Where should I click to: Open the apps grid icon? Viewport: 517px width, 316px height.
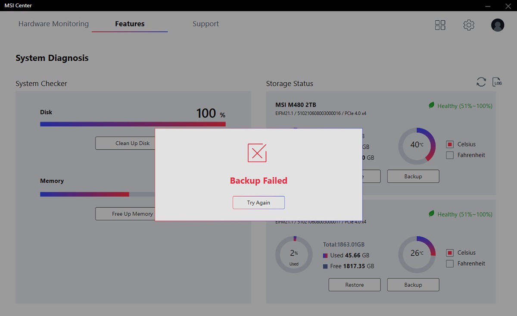pos(440,25)
